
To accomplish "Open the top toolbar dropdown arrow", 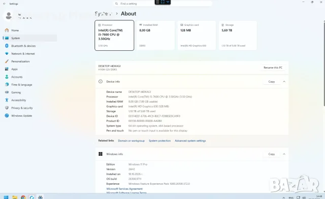I will [168, 2].
